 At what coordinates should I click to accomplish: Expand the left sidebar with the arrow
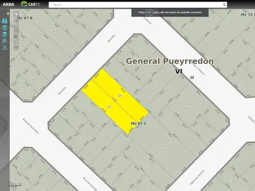(7, 14)
